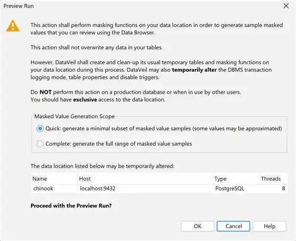Image resolution: width=296 pixels, height=241 pixels.
Task: Click the yellow warning triangle icon
Action: click(x=13, y=26)
